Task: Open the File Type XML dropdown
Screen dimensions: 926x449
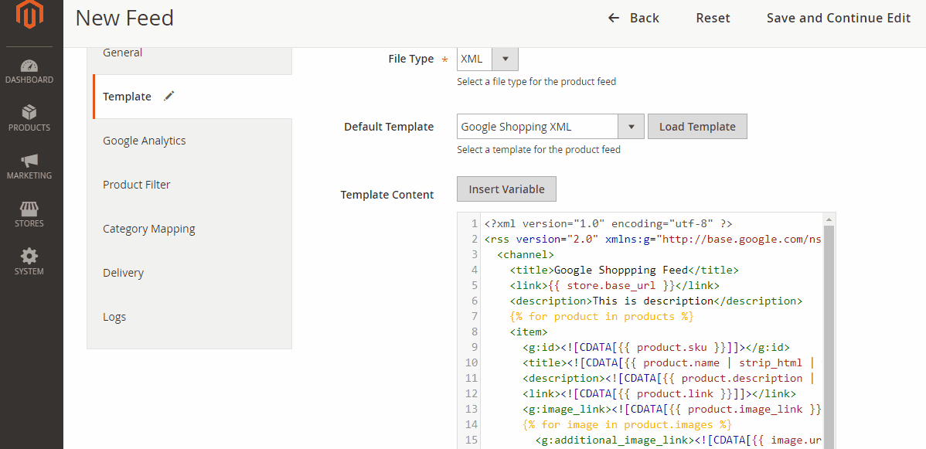Action: tap(488, 59)
